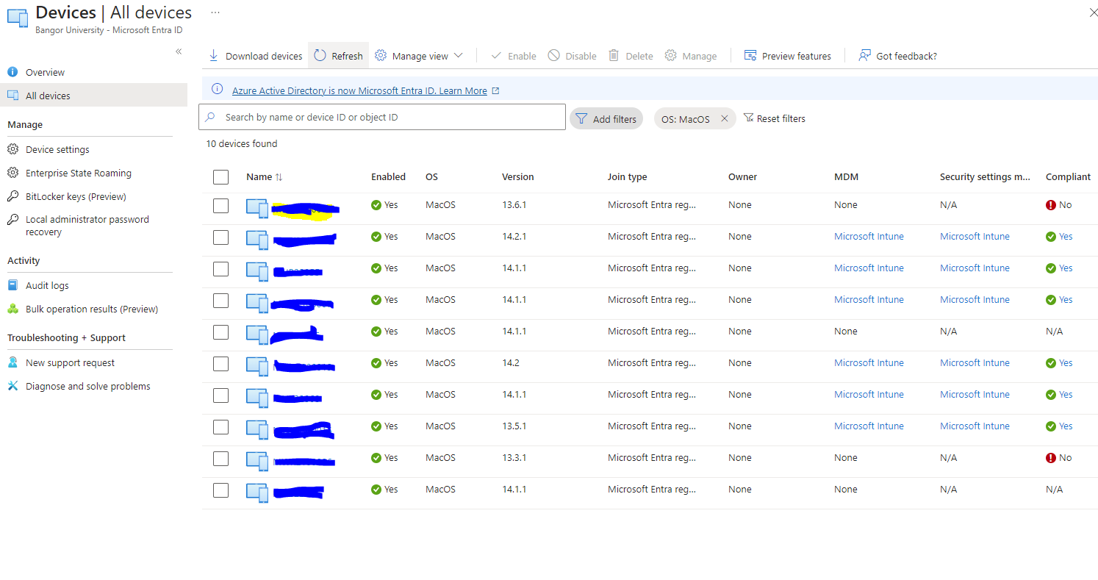This screenshot has height=580, width=1098.
Task: Click Microsoft Intune MDM link for 14.2.1
Action: (x=869, y=236)
